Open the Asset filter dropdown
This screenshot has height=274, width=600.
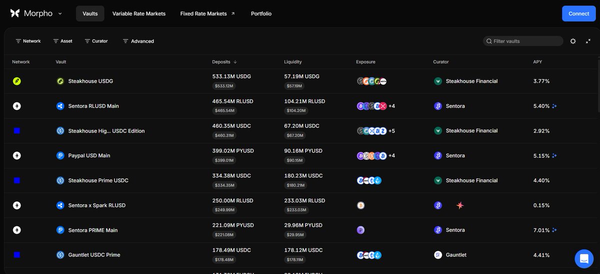(63, 41)
